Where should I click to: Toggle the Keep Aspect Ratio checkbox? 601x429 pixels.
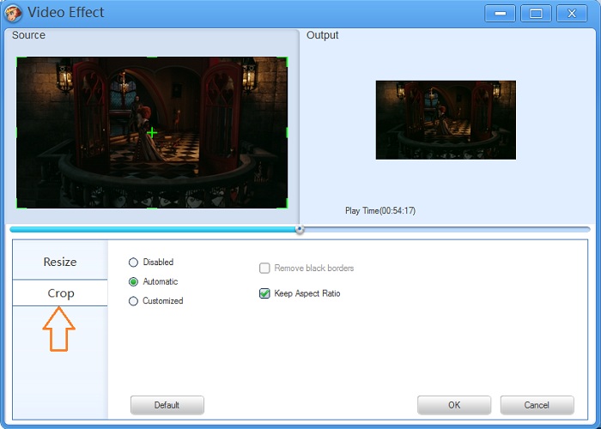[264, 293]
